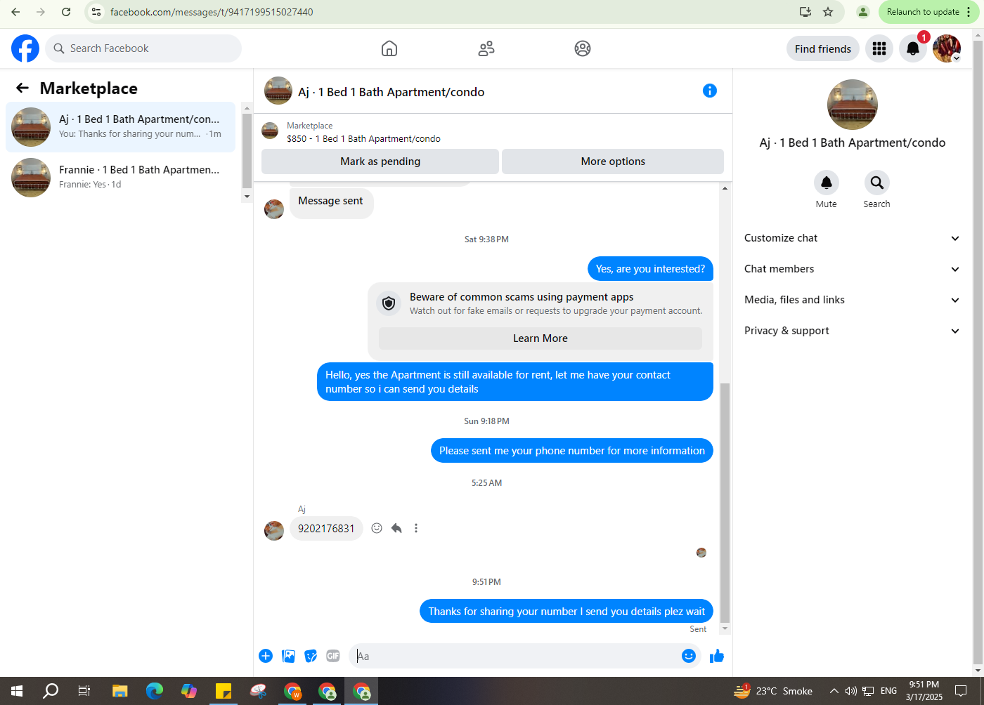Choose a sticker in the composer

pos(311,656)
